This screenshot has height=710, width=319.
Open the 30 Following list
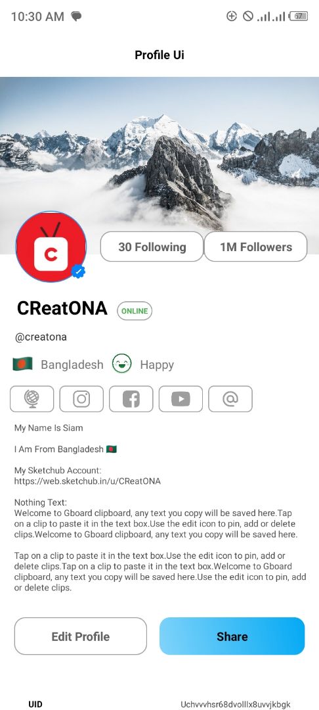[x=152, y=247]
